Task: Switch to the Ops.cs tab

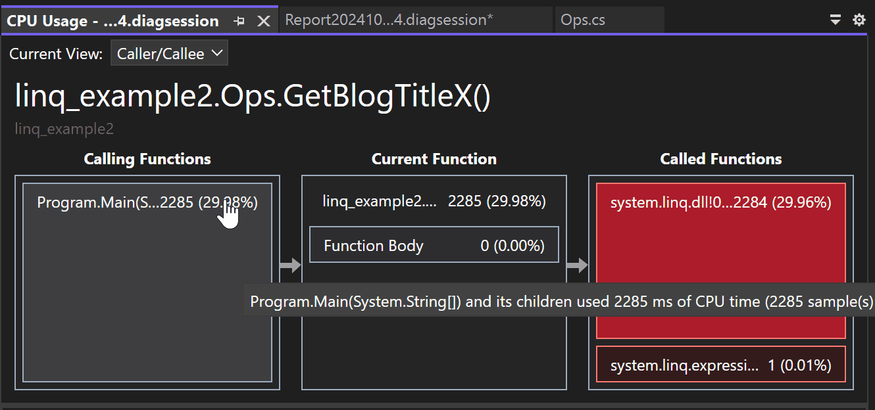Action: 583,19
